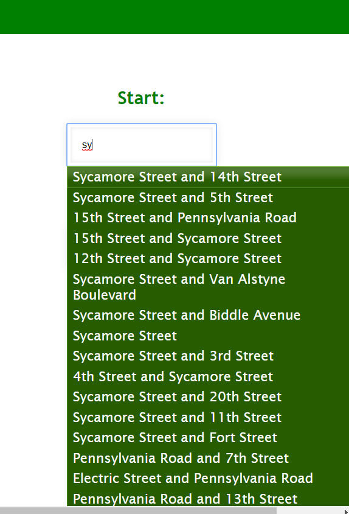The image size is (349, 514).
Task: Choose Sycamore Street and 20th Street
Action: point(208,397)
